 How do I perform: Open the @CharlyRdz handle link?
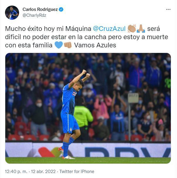click(34, 15)
